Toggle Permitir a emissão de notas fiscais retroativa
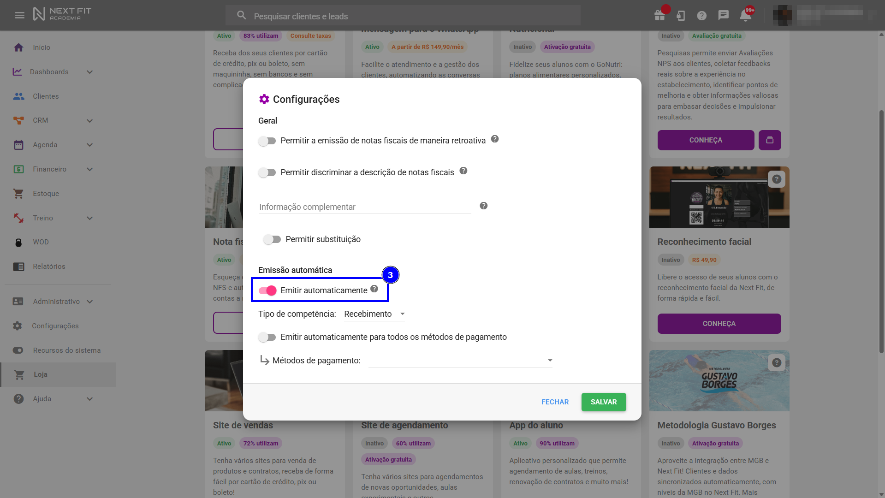 pyautogui.click(x=267, y=141)
